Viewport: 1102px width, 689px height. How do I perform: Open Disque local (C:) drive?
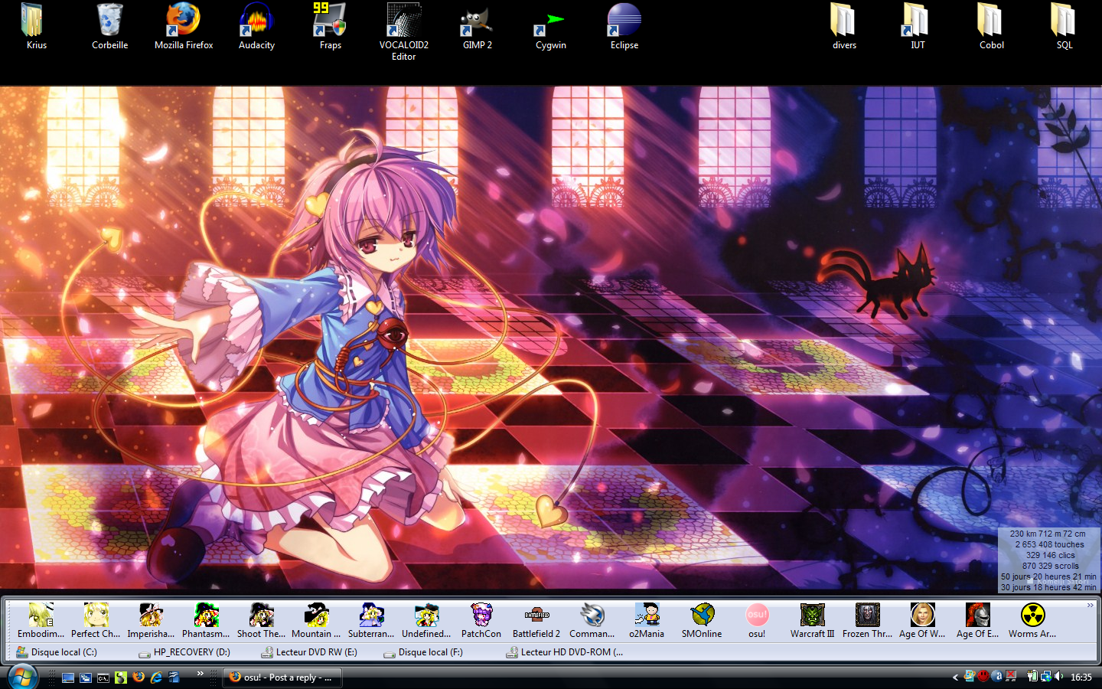[x=57, y=652]
